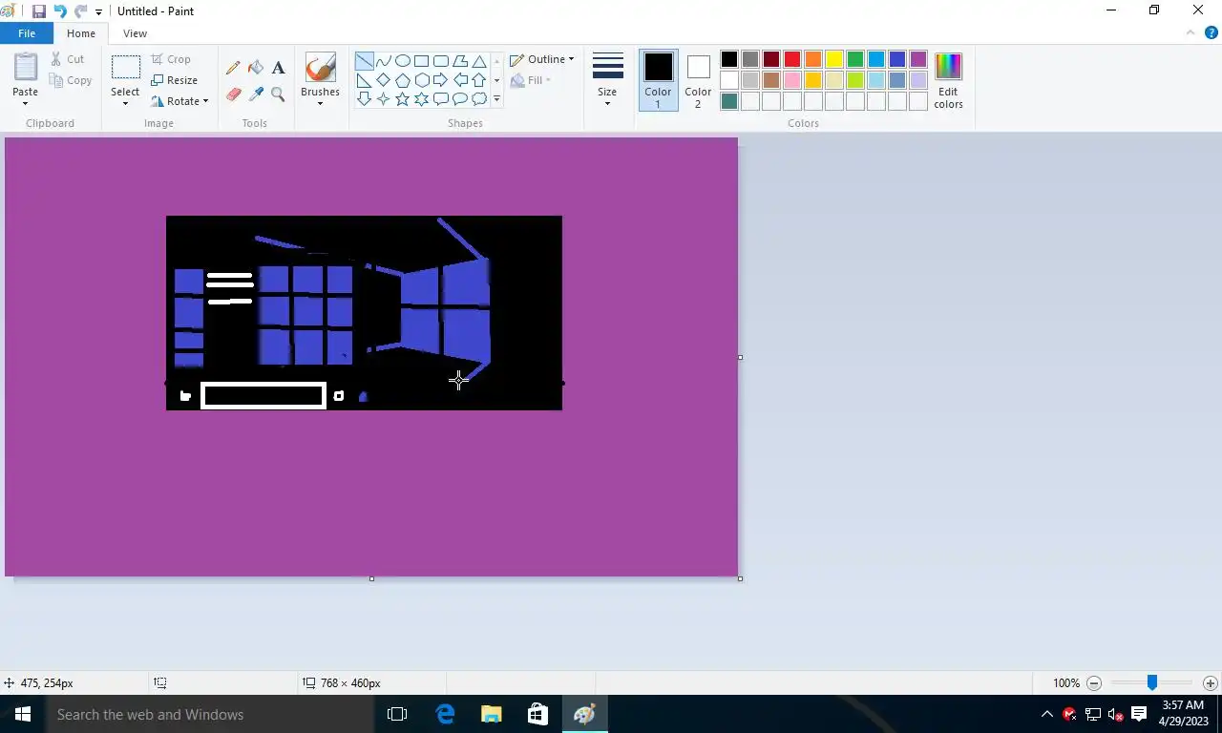Pick the yellow color swatch
1222x733 pixels.
point(834,59)
